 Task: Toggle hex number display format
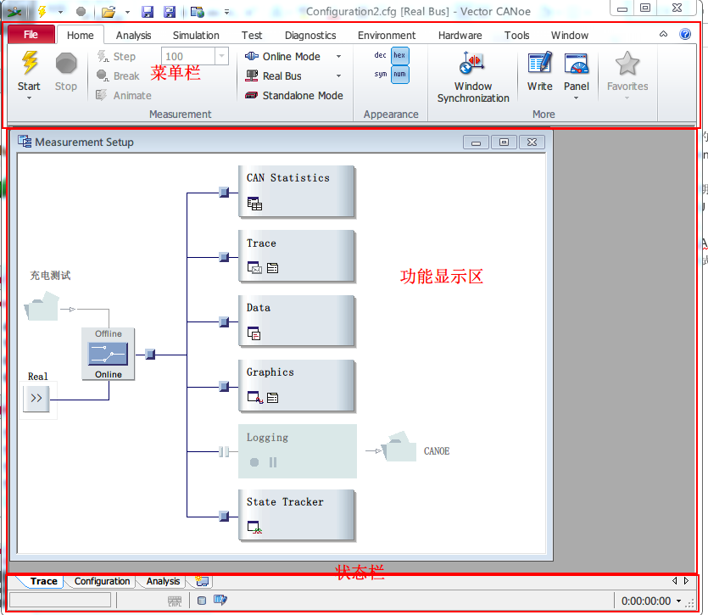[399, 55]
